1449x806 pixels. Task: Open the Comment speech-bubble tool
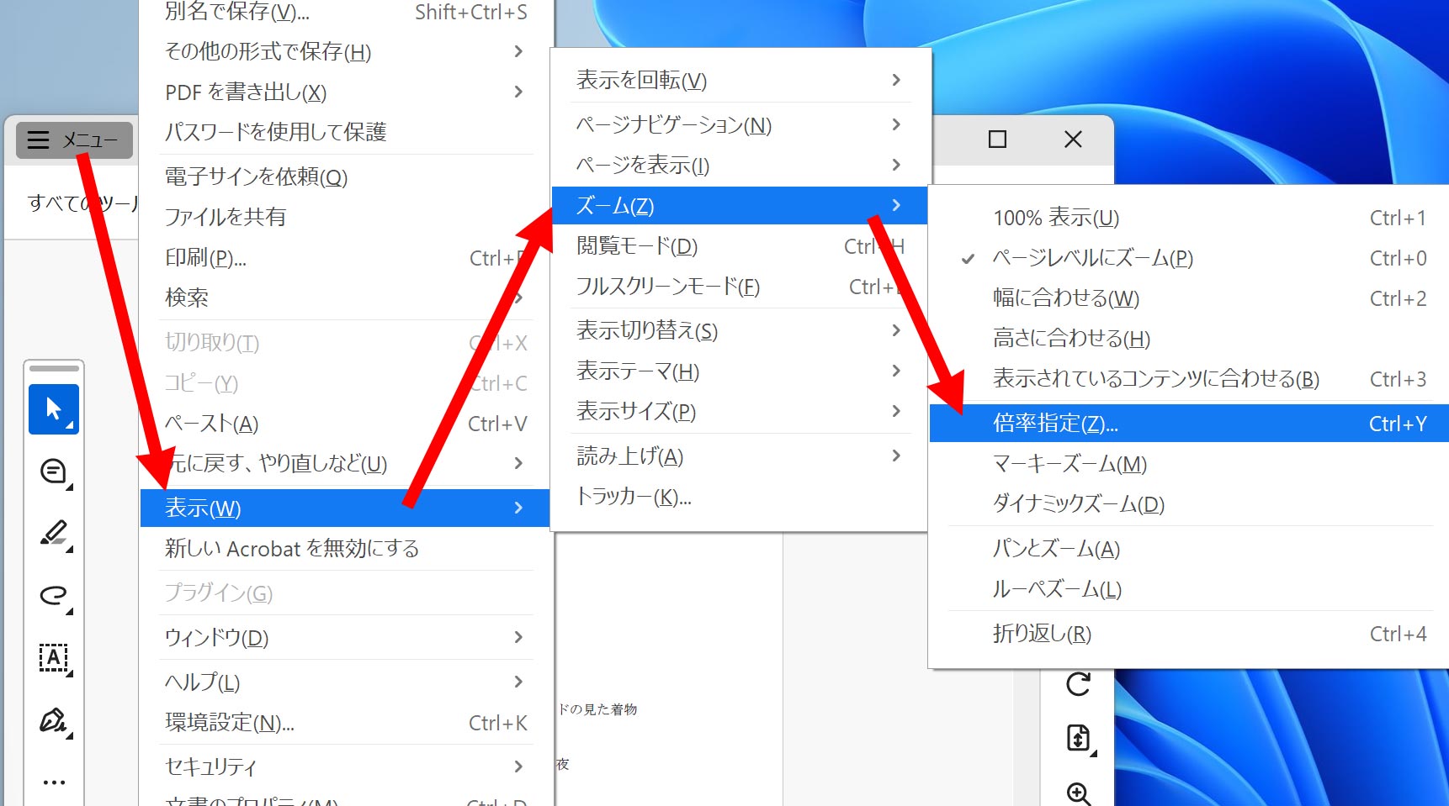point(53,471)
